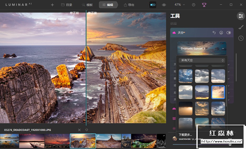Click the purple trophy icon
Screen dimensions: 246x149
tap(204, 5)
